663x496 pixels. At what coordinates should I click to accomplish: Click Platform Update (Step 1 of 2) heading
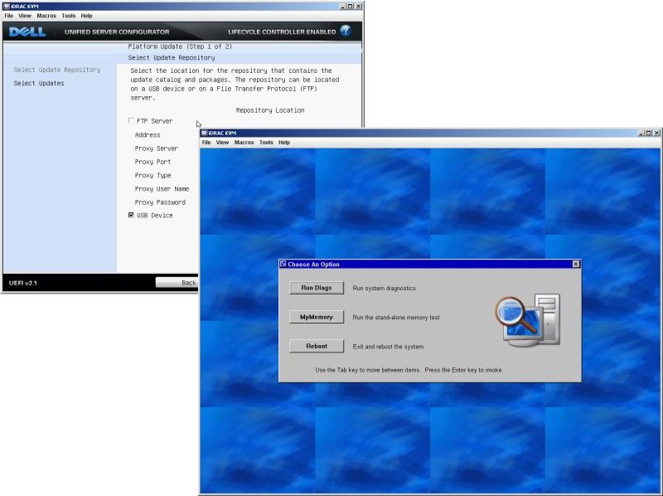point(180,46)
